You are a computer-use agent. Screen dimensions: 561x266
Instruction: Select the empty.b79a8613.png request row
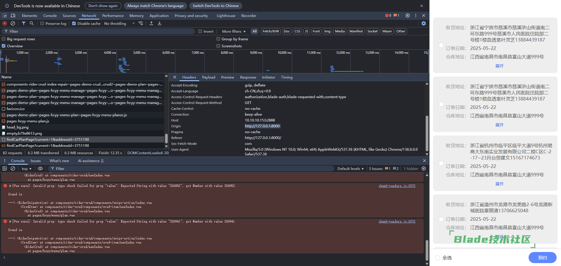coord(82,133)
